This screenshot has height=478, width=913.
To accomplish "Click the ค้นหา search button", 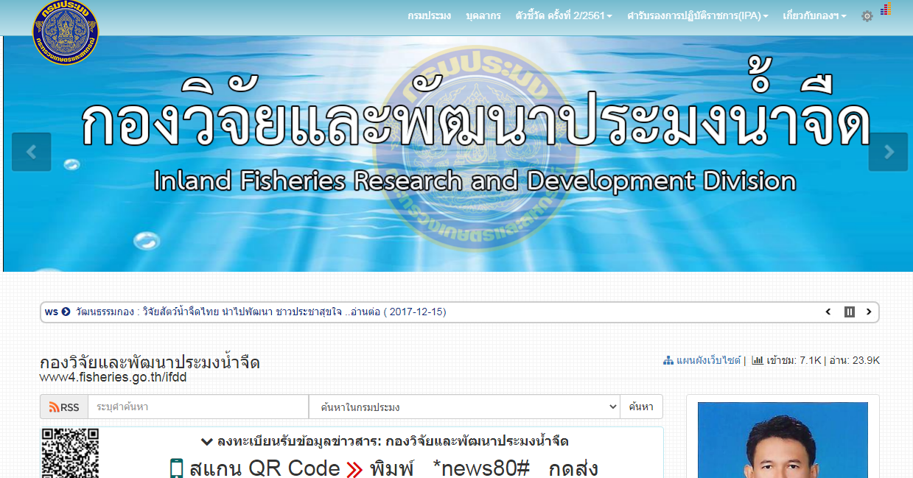I will tap(641, 407).
